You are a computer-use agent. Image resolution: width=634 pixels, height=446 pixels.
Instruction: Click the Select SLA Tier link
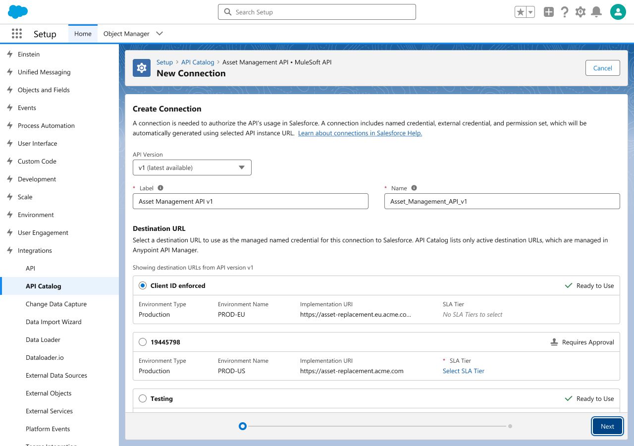tap(463, 371)
